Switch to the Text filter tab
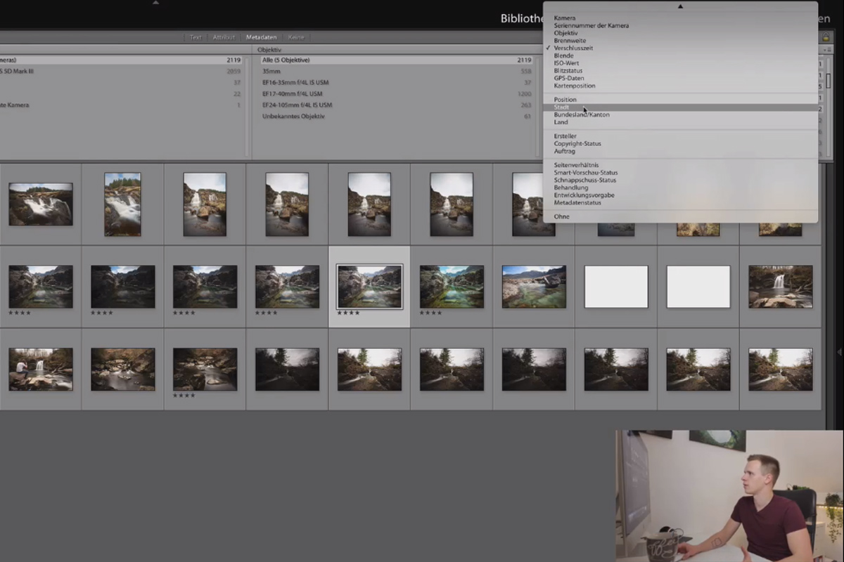844x562 pixels. coord(196,37)
